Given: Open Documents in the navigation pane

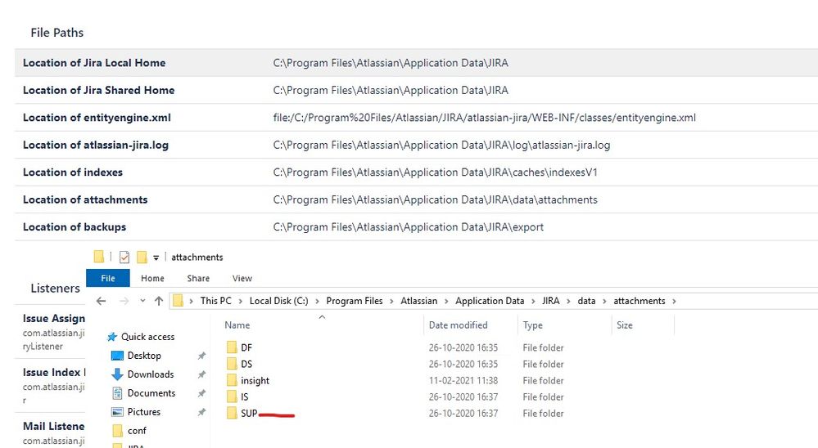Looking at the screenshot, I should click(151, 392).
